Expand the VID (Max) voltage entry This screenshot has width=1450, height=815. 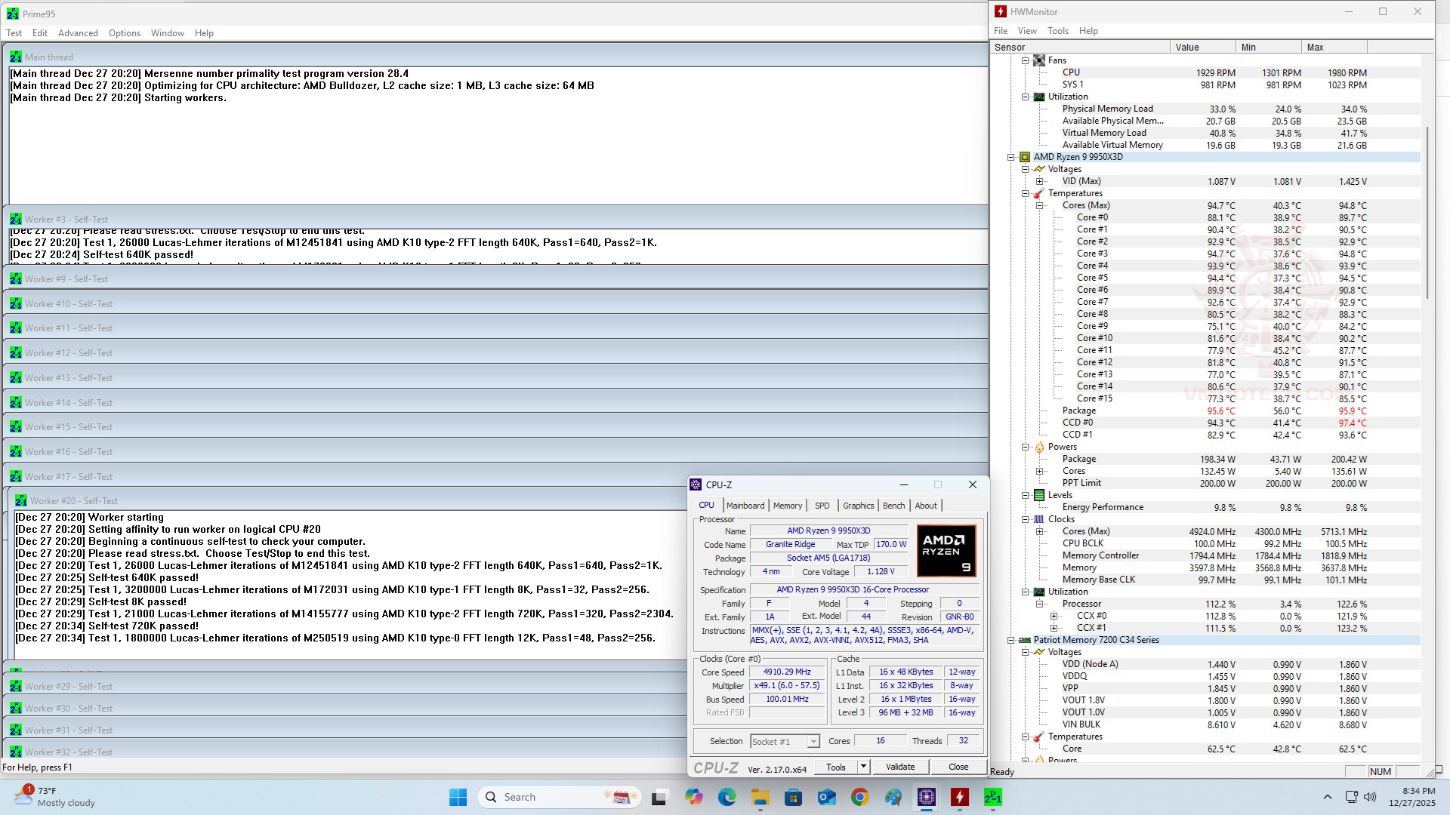pyautogui.click(x=1040, y=181)
